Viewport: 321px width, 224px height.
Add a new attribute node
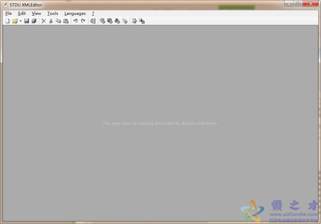click(110, 21)
